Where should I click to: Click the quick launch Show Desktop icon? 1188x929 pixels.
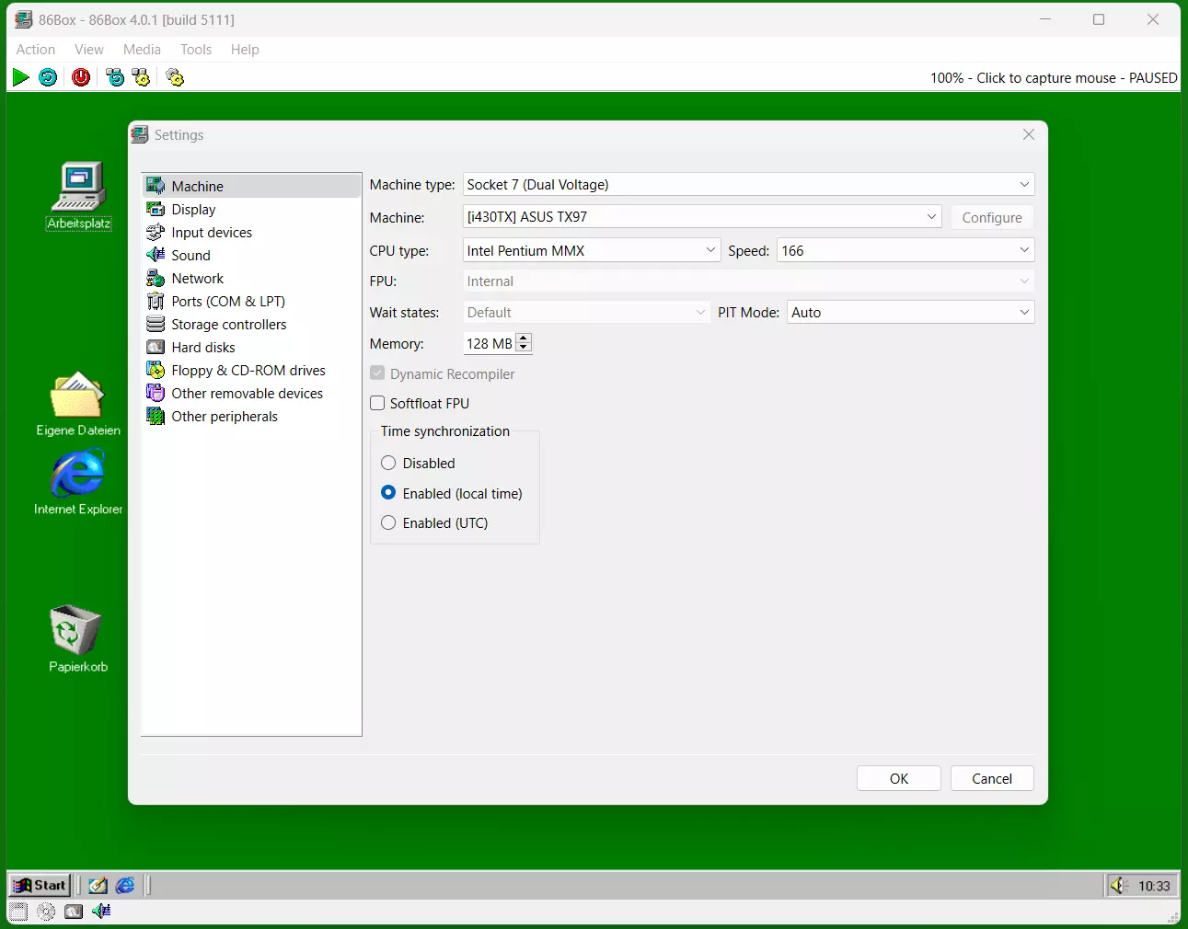[98, 885]
